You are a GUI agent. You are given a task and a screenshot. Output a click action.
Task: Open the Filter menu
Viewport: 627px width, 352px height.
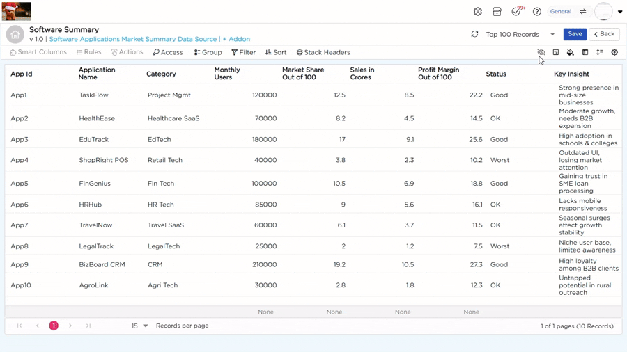(243, 53)
